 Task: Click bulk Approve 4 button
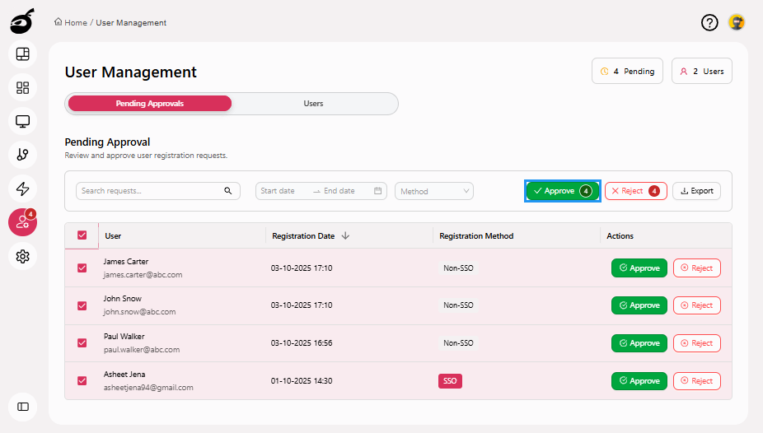pos(563,191)
